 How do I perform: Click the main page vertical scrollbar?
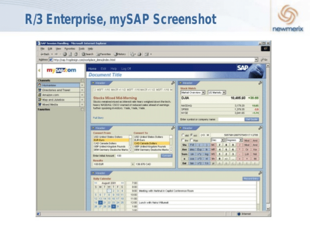268,137
